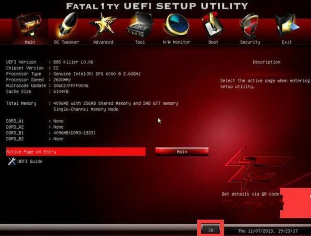Image resolution: width=311 pixels, height=236 pixels.
Task: Click the date and time display
Action: click(268, 231)
